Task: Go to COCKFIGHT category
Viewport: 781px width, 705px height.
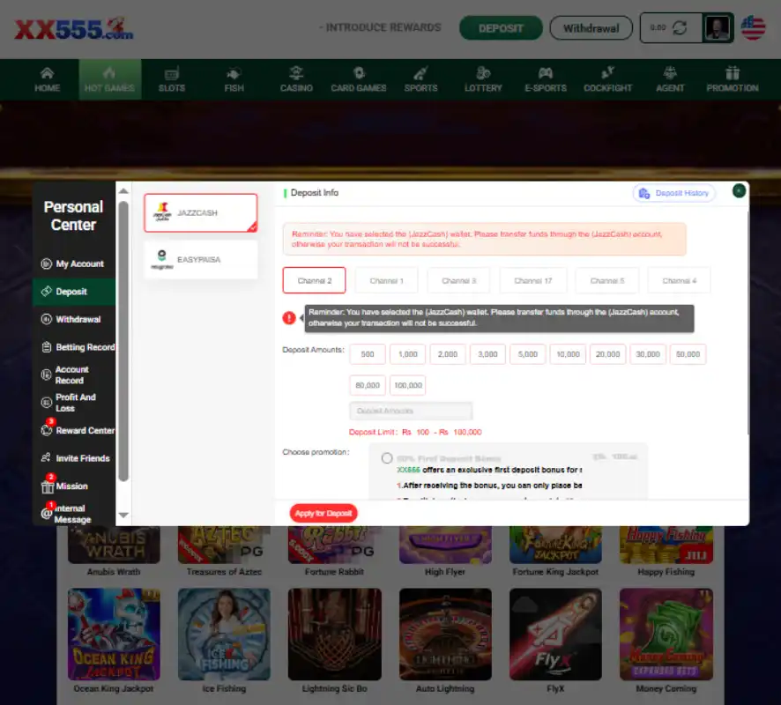Action: click(607, 79)
